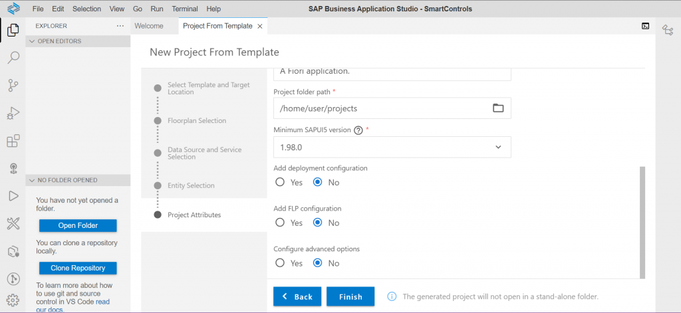Collapse the No Folder Opened section
Image resolution: width=681 pixels, height=313 pixels.
pyautogui.click(x=78, y=180)
